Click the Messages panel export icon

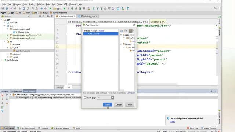click(7, 103)
